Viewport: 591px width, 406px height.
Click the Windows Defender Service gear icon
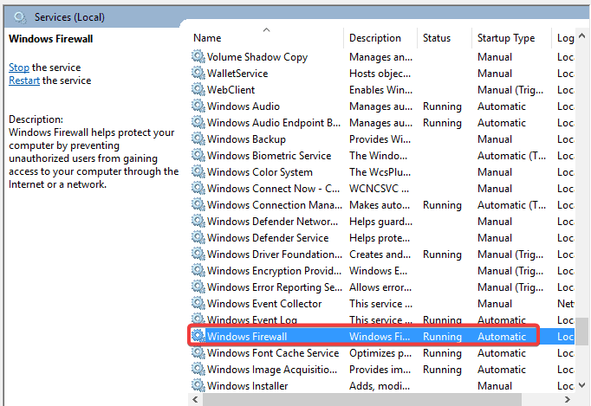(x=198, y=238)
